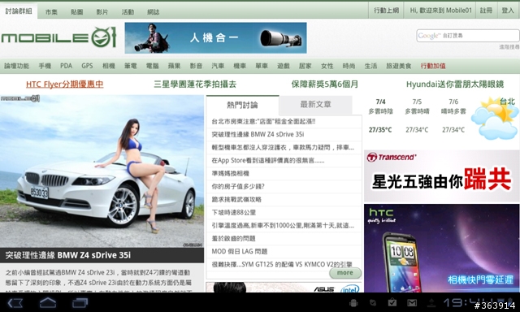Open 論壇功能 category menu
The height and width of the screenshot is (312, 520).
(x=16, y=66)
